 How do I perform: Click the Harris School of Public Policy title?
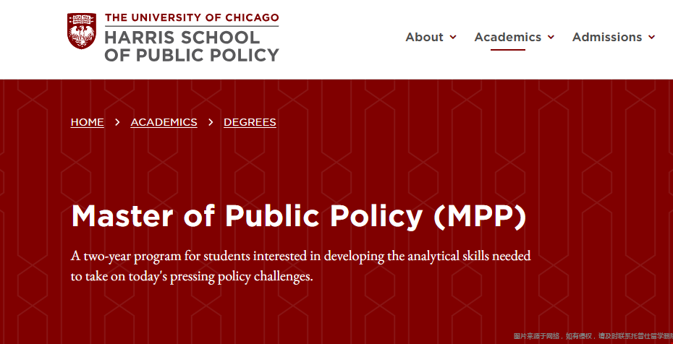(x=192, y=46)
